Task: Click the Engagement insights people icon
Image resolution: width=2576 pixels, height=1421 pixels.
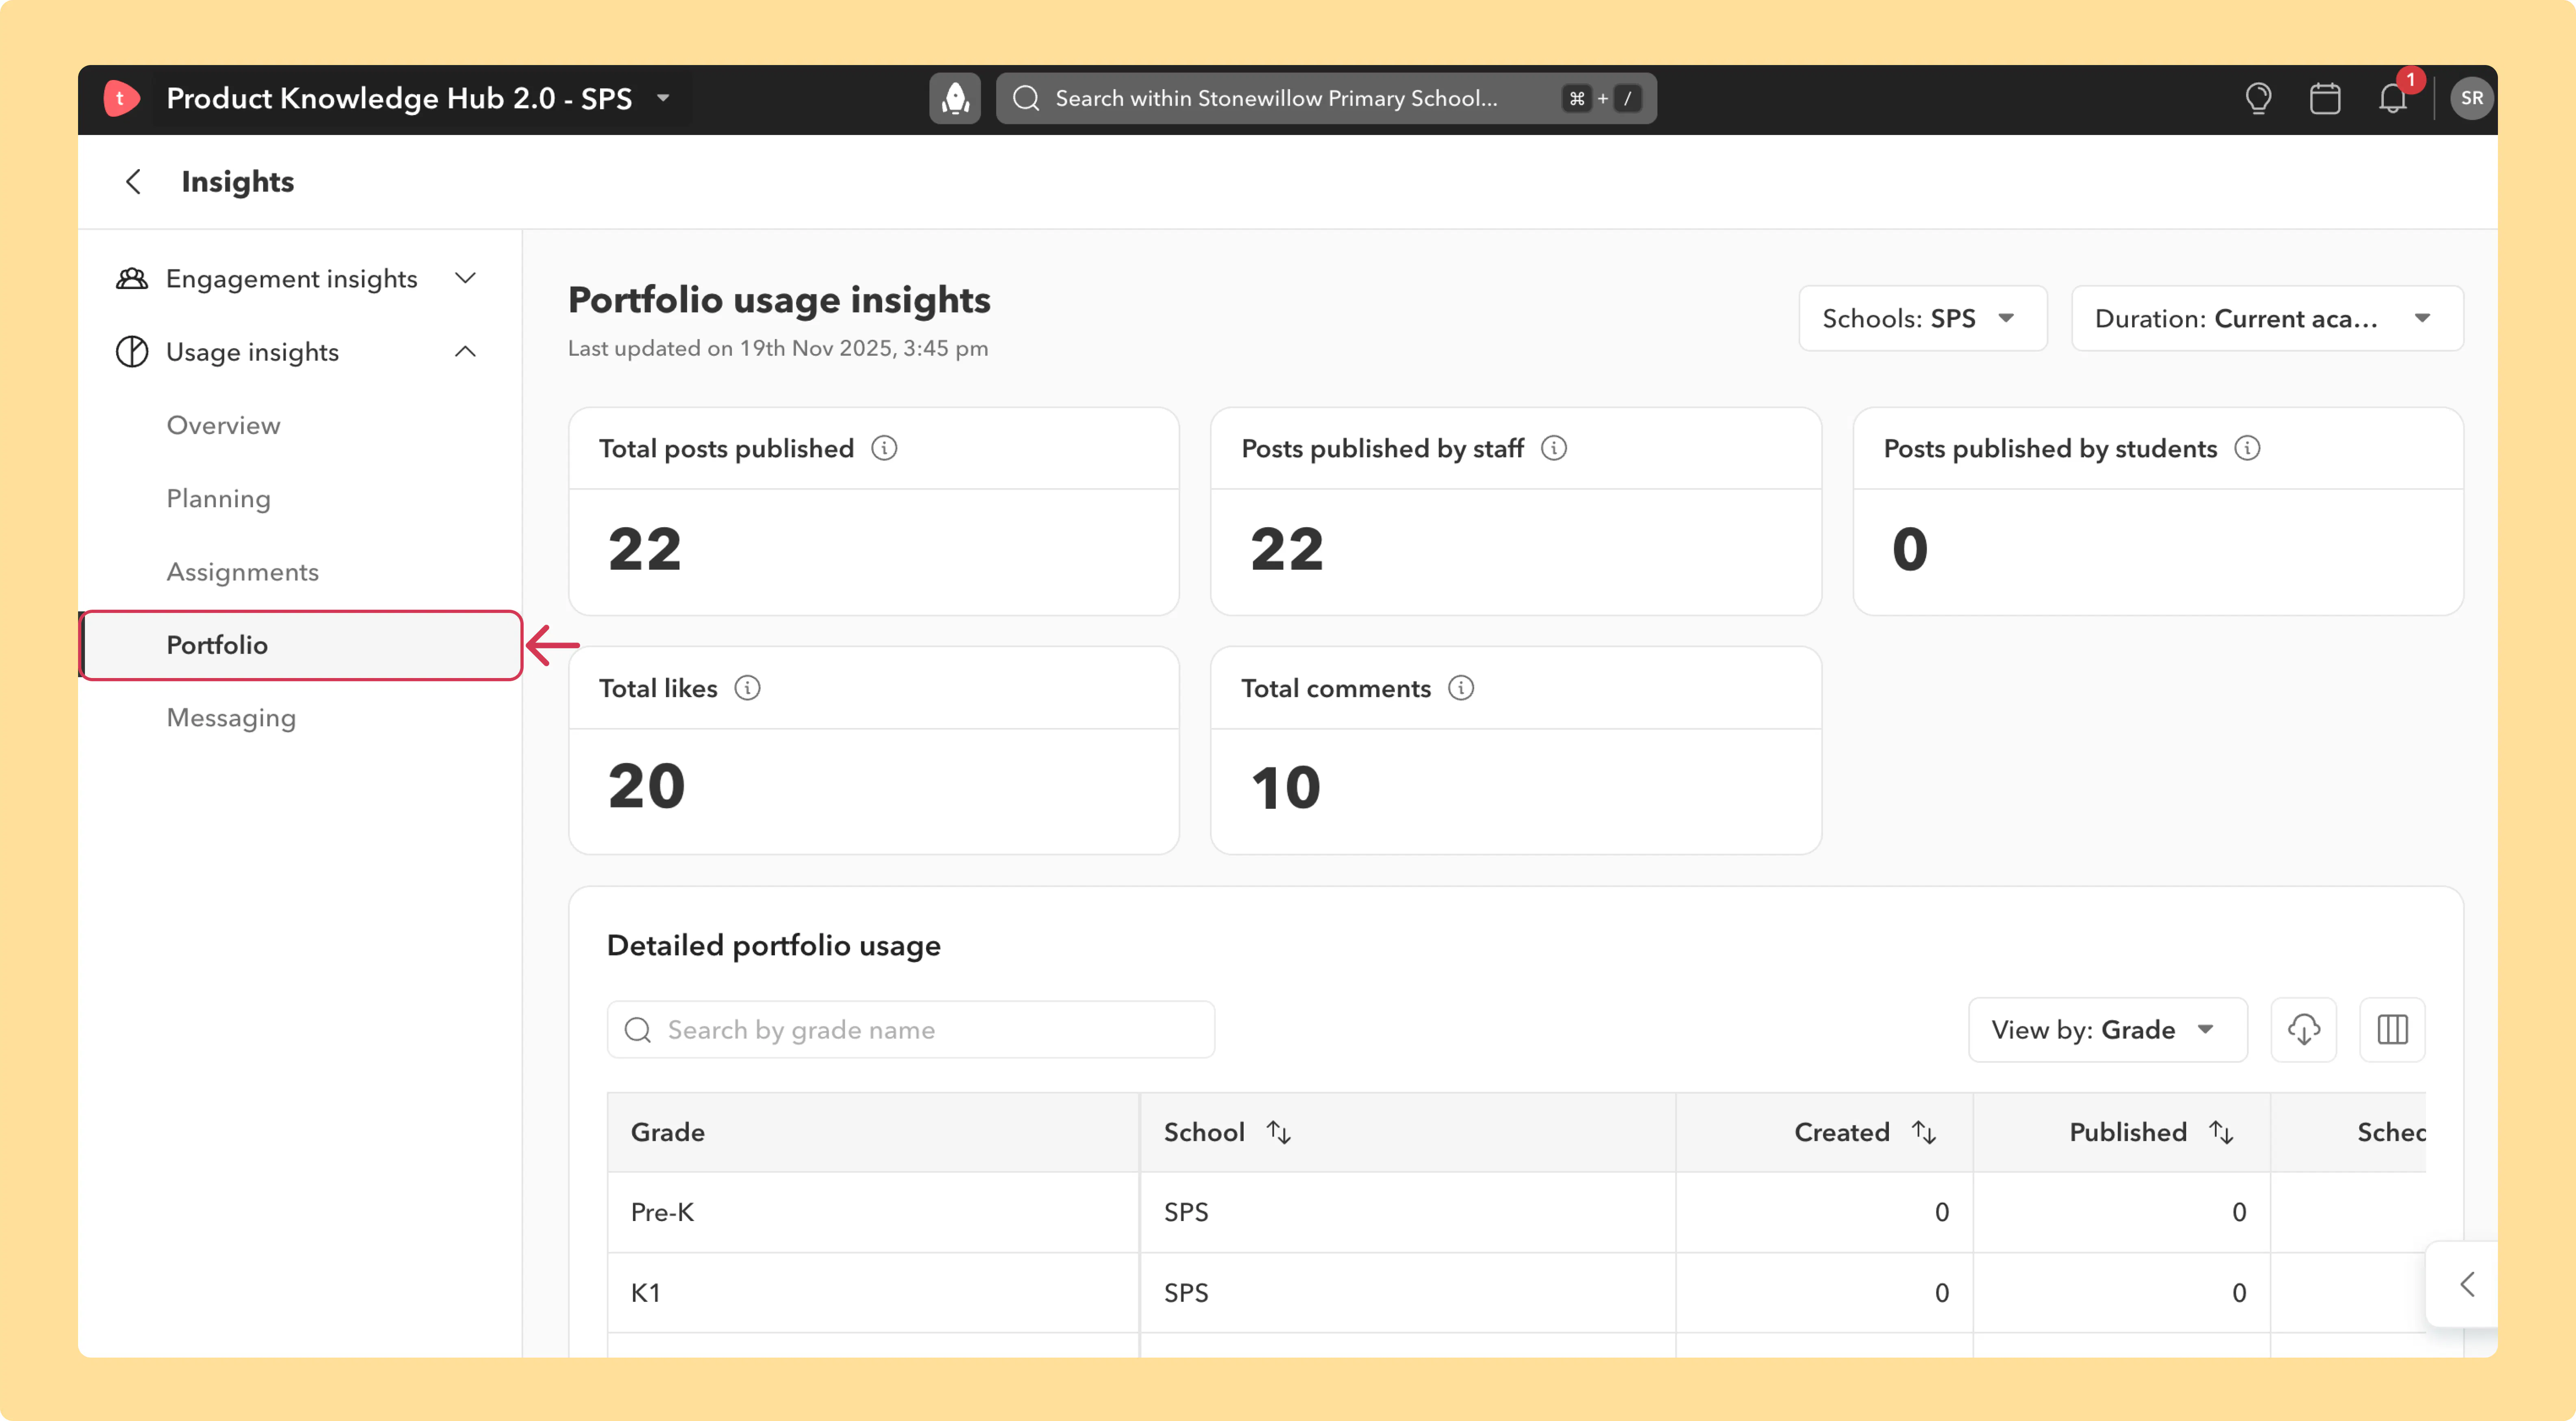Action: [132, 278]
